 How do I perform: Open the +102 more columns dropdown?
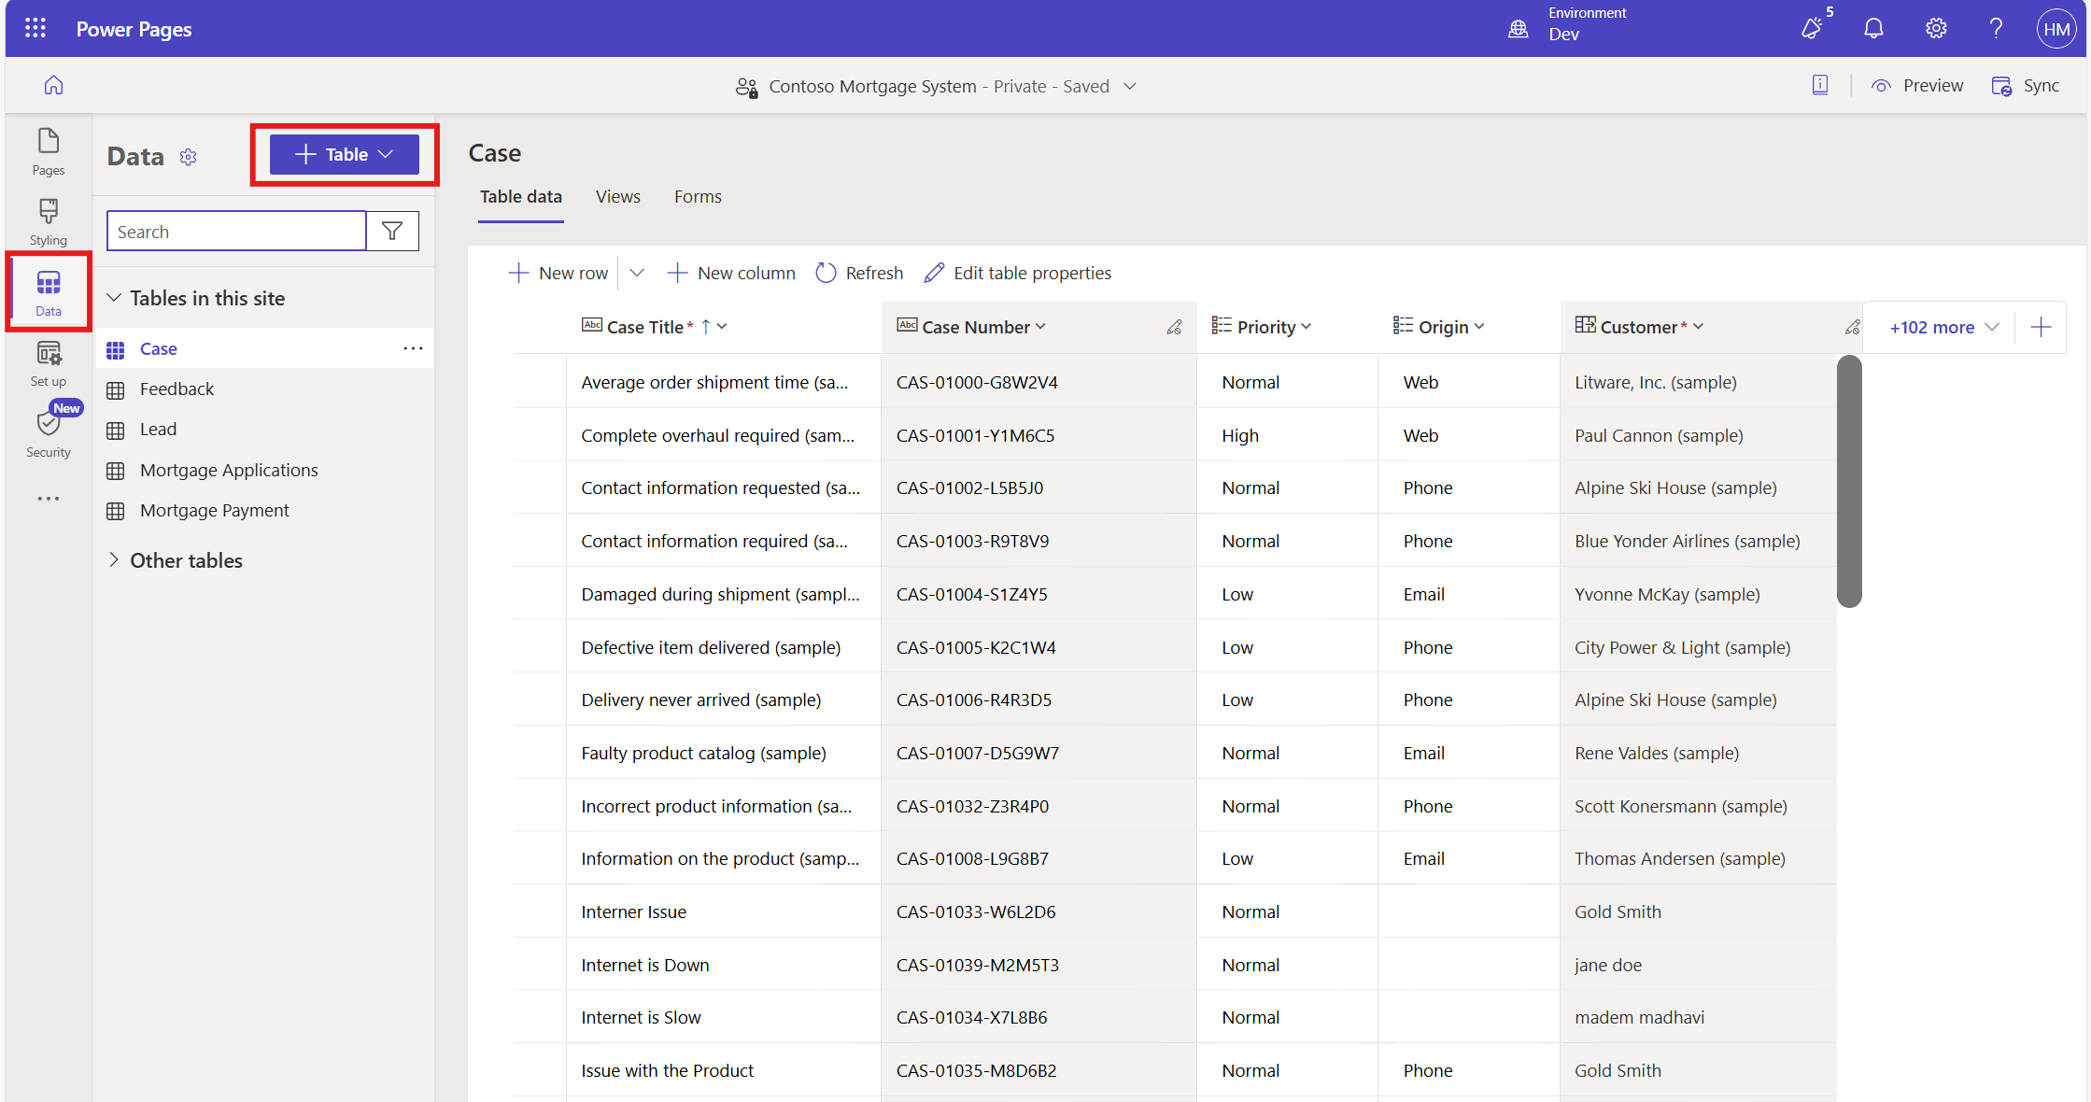coord(1943,327)
